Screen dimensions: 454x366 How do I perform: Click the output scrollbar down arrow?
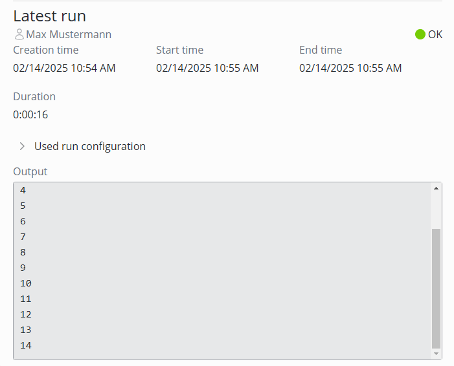click(x=436, y=354)
